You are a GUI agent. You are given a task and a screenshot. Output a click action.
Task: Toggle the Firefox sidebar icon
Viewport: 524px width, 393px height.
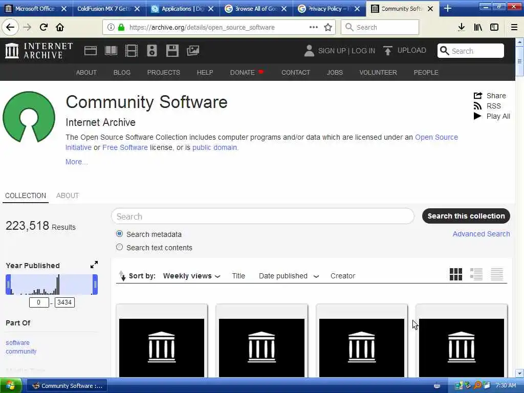point(494,28)
